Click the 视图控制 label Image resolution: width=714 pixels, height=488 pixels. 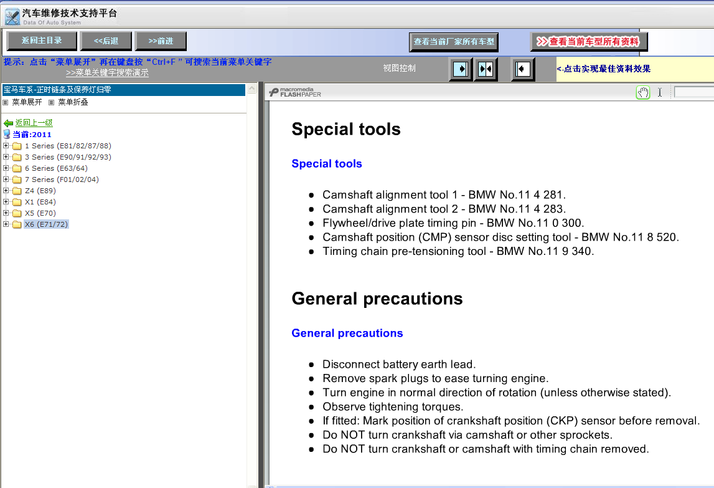[x=399, y=69]
